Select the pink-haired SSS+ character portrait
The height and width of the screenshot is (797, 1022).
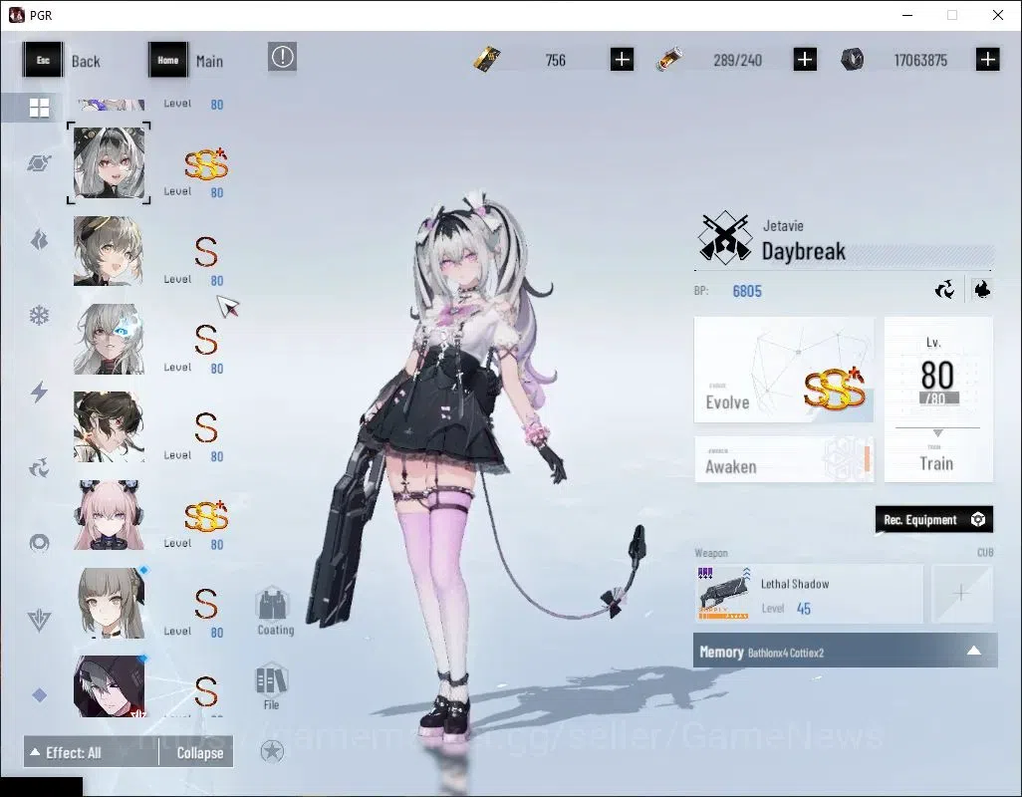[x=109, y=515]
